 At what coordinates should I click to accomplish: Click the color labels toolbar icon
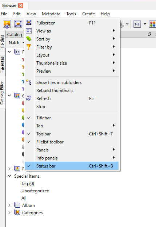(153, 24)
